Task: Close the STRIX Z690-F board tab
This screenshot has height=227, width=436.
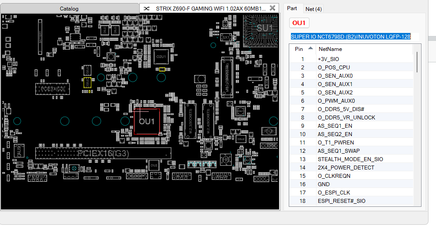Action: click(x=272, y=8)
